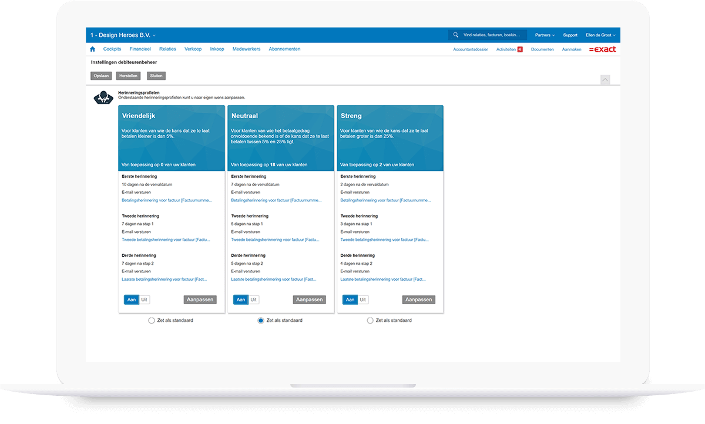Screen dimensions: 705x424
Task: Open Neutraal Laatste betalingsherinnering template link
Action: click(x=274, y=280)
